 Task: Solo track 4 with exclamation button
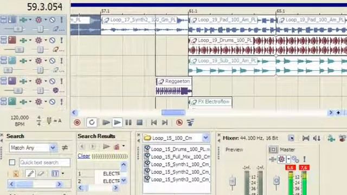click(x=61, y=81)
